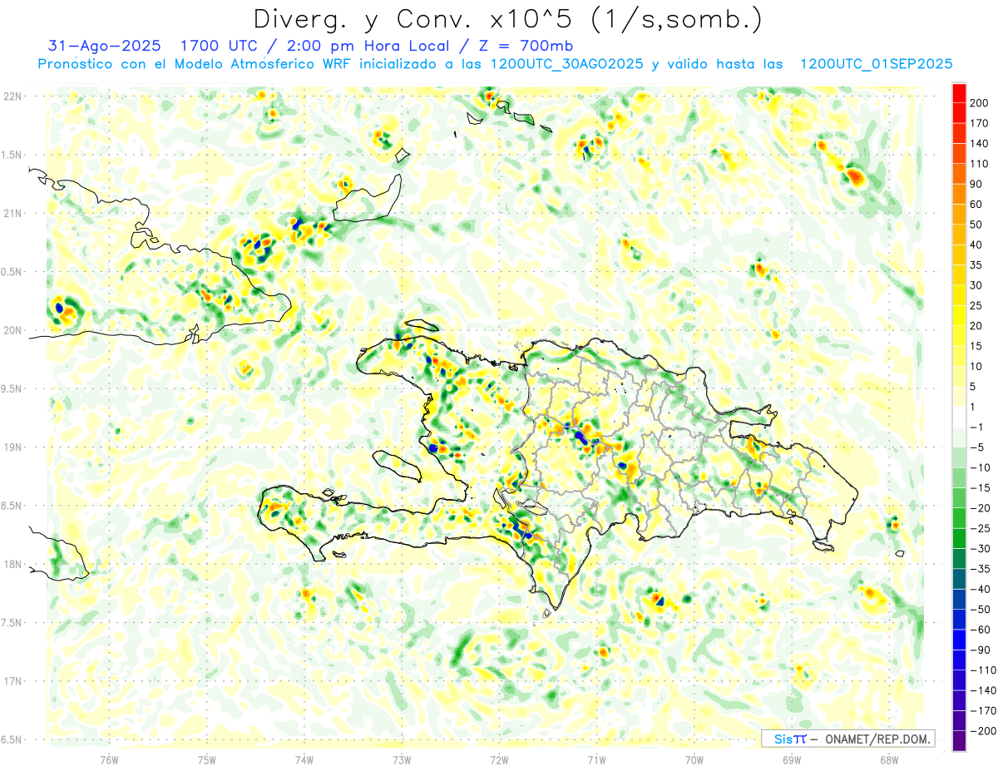
Task: Select the '20N' latitude label
Action: [x=12, y=330]
